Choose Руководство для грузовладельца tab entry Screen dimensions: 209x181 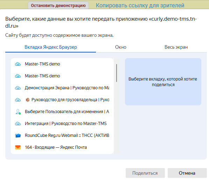click(x=62, y=100)
